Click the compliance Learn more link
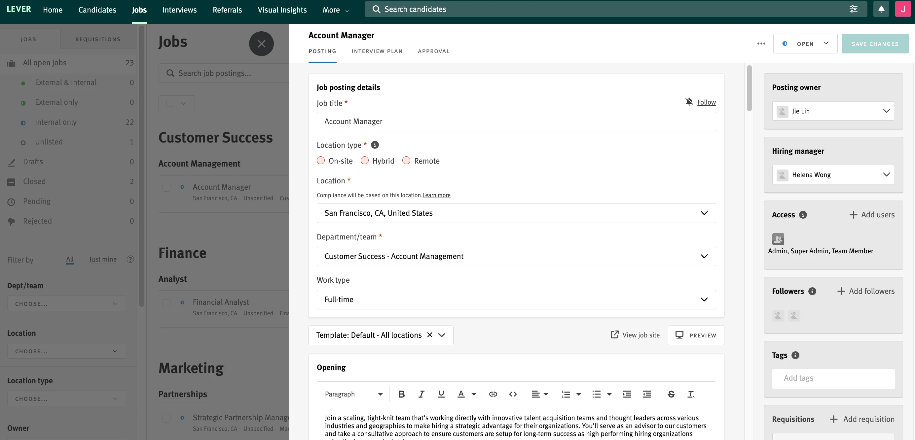 tap(436, 195)
